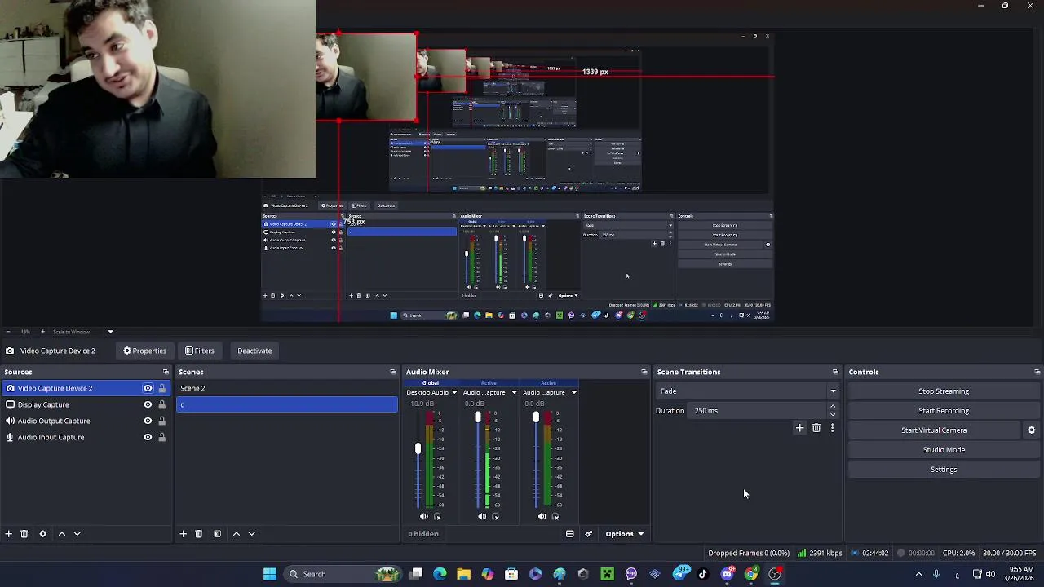Move scene down with arrow in Scenes

pyautogui.click(x=251, y=534)
